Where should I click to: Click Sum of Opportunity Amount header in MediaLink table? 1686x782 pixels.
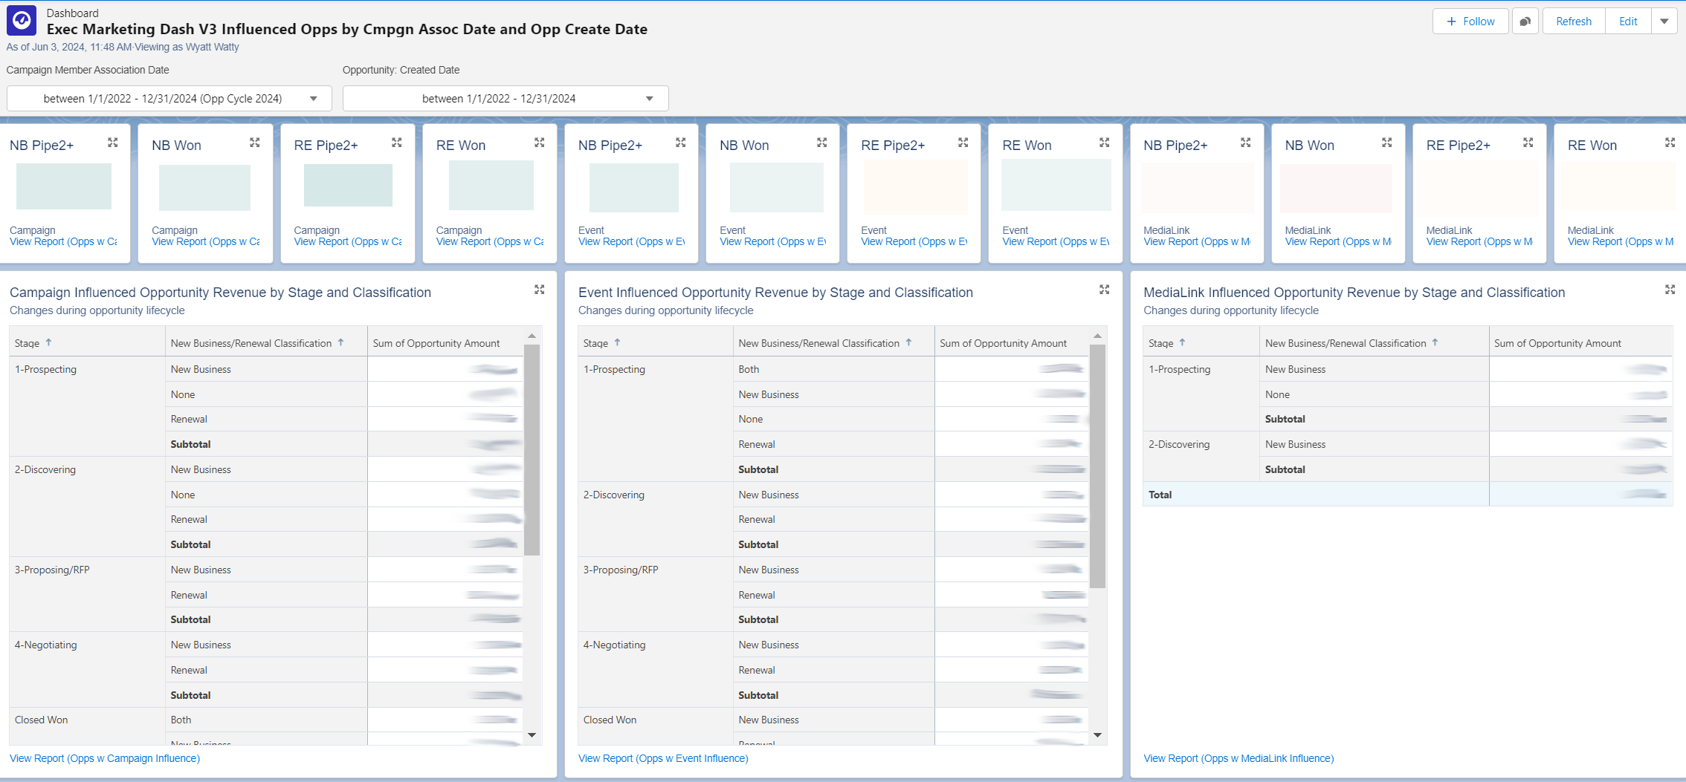point(1557,343)
